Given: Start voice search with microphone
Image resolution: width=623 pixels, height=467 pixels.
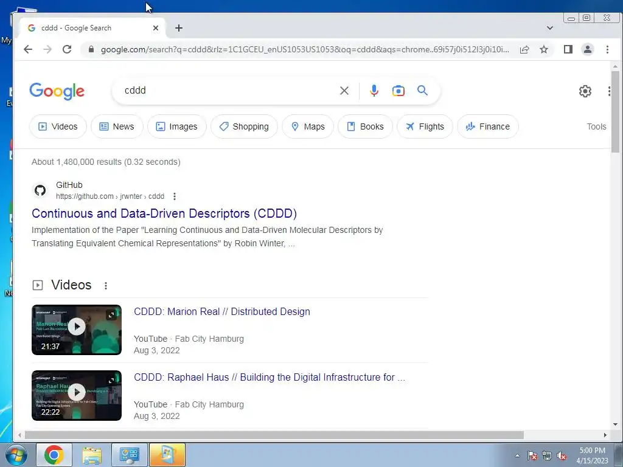Looking at the screenshot, I should tap(374, 91).
